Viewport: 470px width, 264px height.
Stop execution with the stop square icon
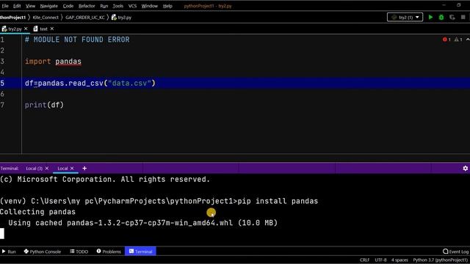pos(463,17)
